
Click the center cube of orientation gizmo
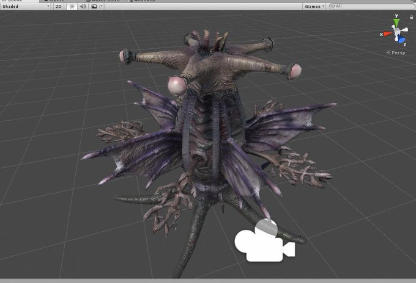[397, 32]
